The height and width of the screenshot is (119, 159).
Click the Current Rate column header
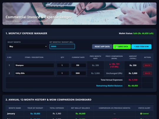click(78, 57)
